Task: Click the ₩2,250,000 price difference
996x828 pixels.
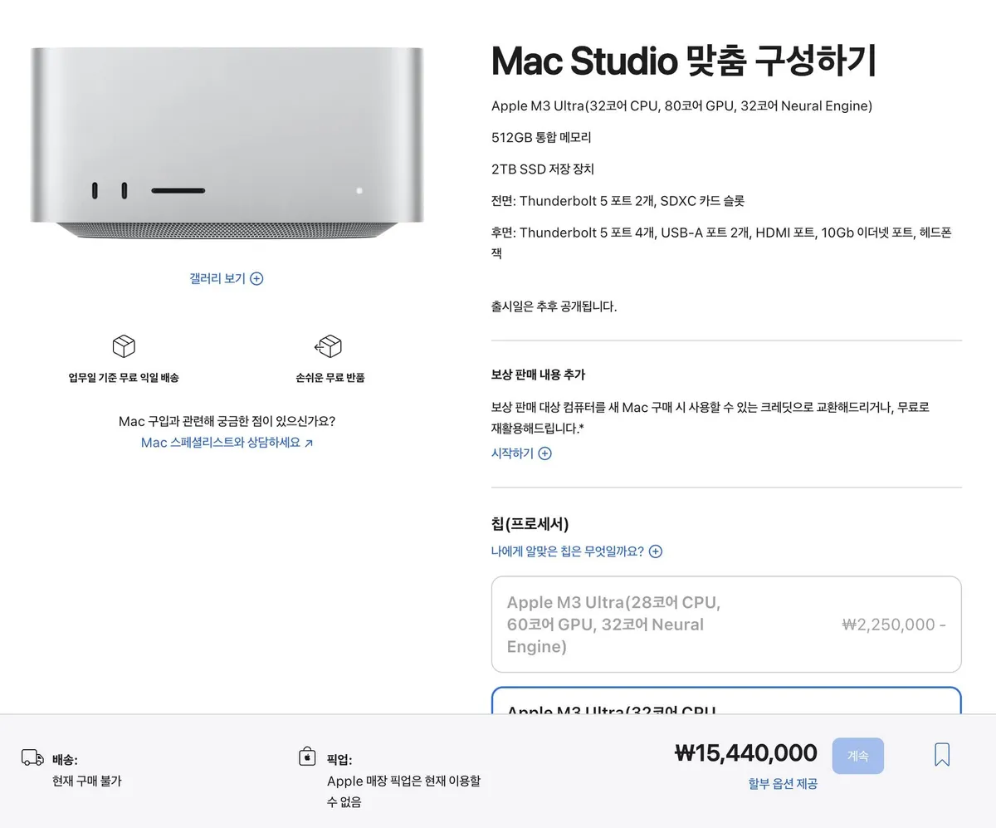Action: click(x=894, y=625)
